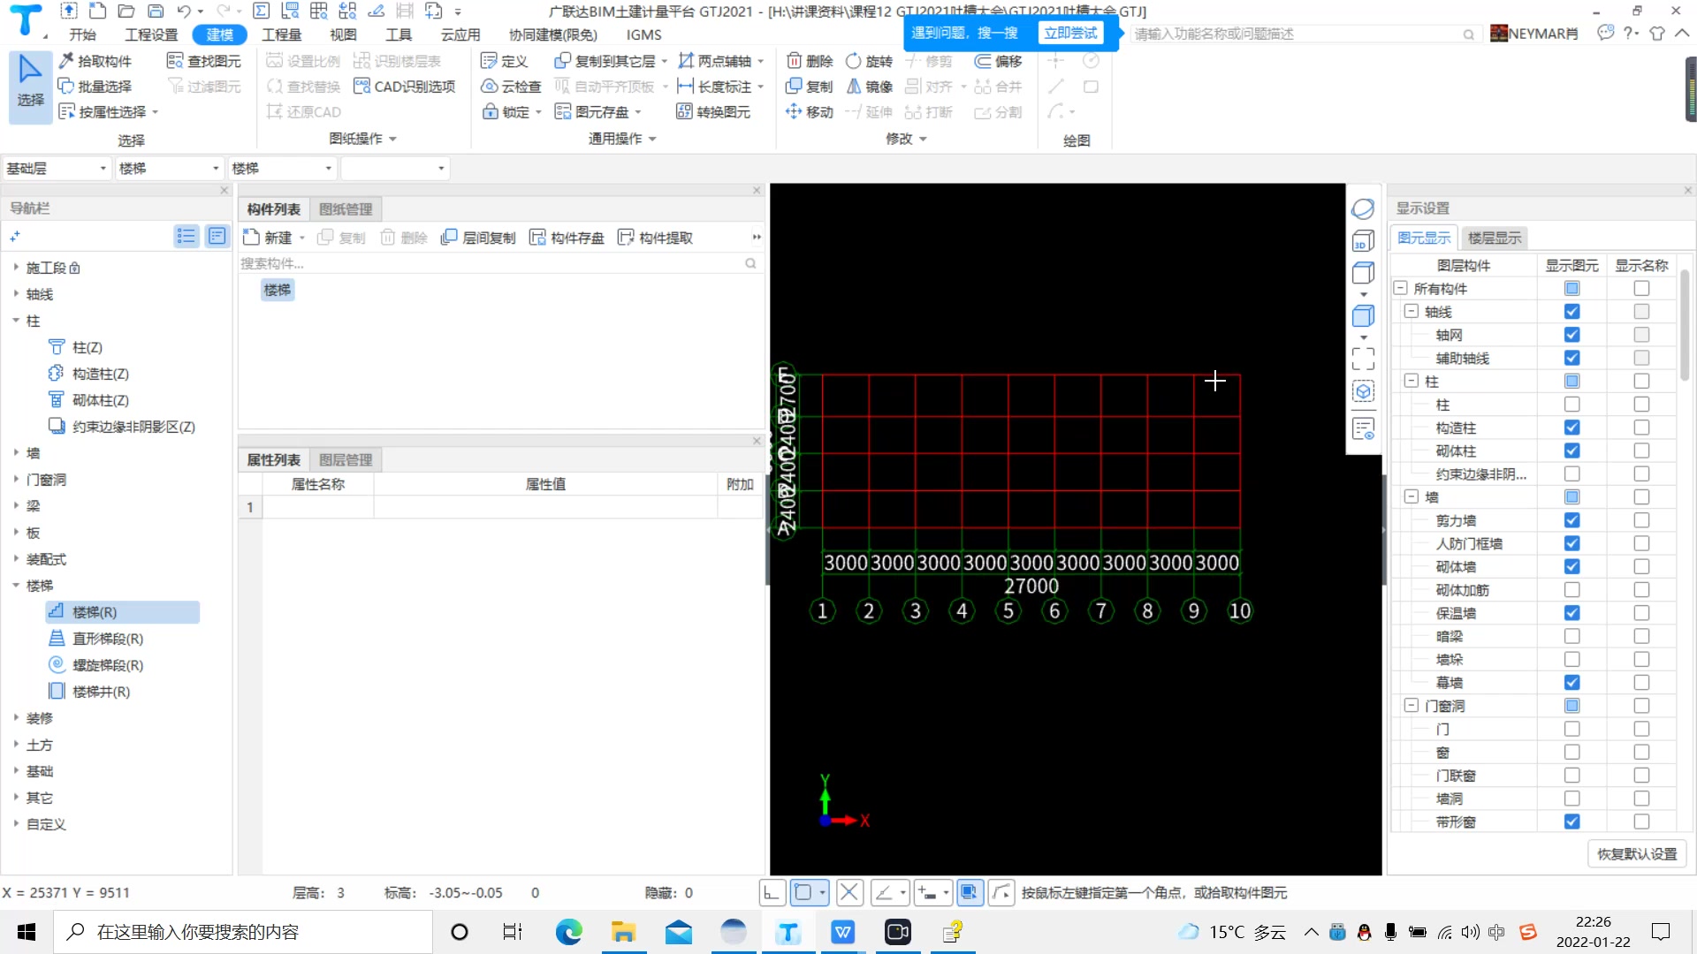
Task: Click 两点辅轴 two-point auxiliary axis tool
Action: pos(715,61)
